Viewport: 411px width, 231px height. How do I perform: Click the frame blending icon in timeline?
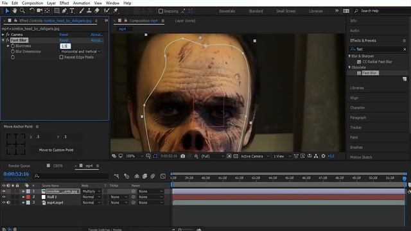(144, 176)
